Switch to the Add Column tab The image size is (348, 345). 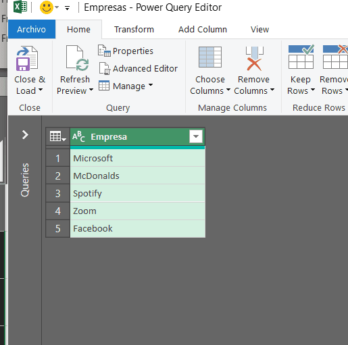coord(203,30)
